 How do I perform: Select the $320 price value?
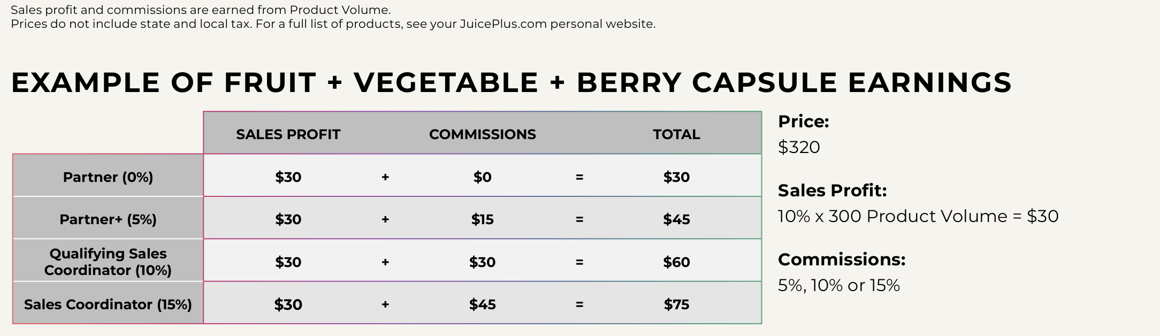pos(799,147)
